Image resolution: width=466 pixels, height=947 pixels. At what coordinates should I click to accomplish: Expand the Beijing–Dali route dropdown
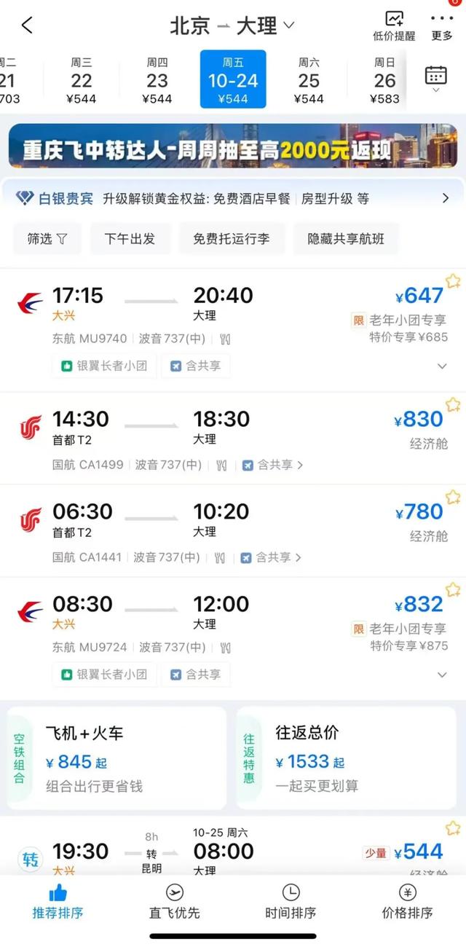click(288, 25)
